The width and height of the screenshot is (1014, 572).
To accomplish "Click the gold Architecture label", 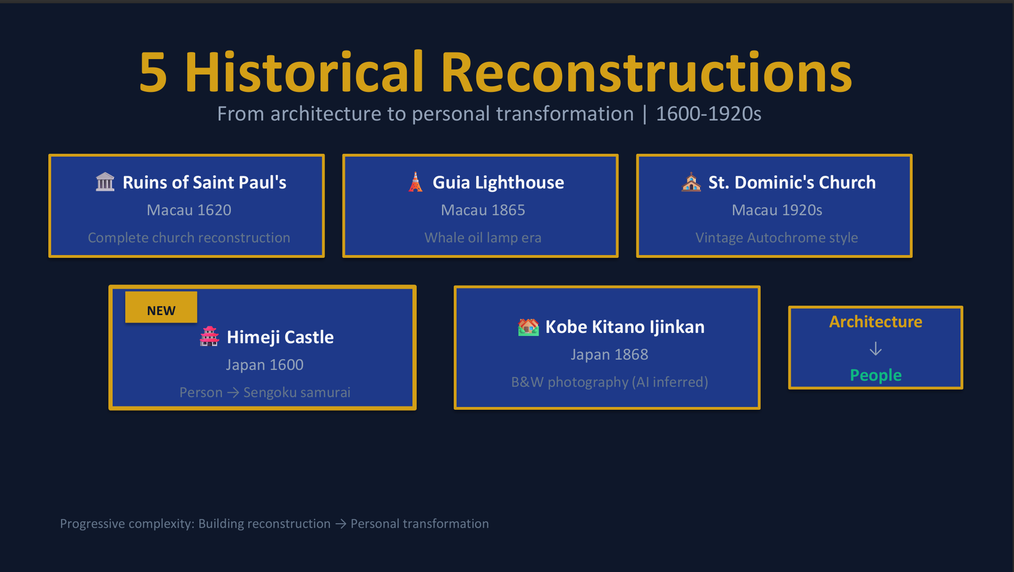I will pyautogui.click(x=876, y=322).
